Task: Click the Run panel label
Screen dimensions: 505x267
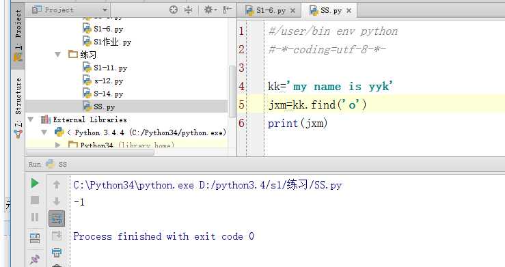Action: [x=35, y=165]
